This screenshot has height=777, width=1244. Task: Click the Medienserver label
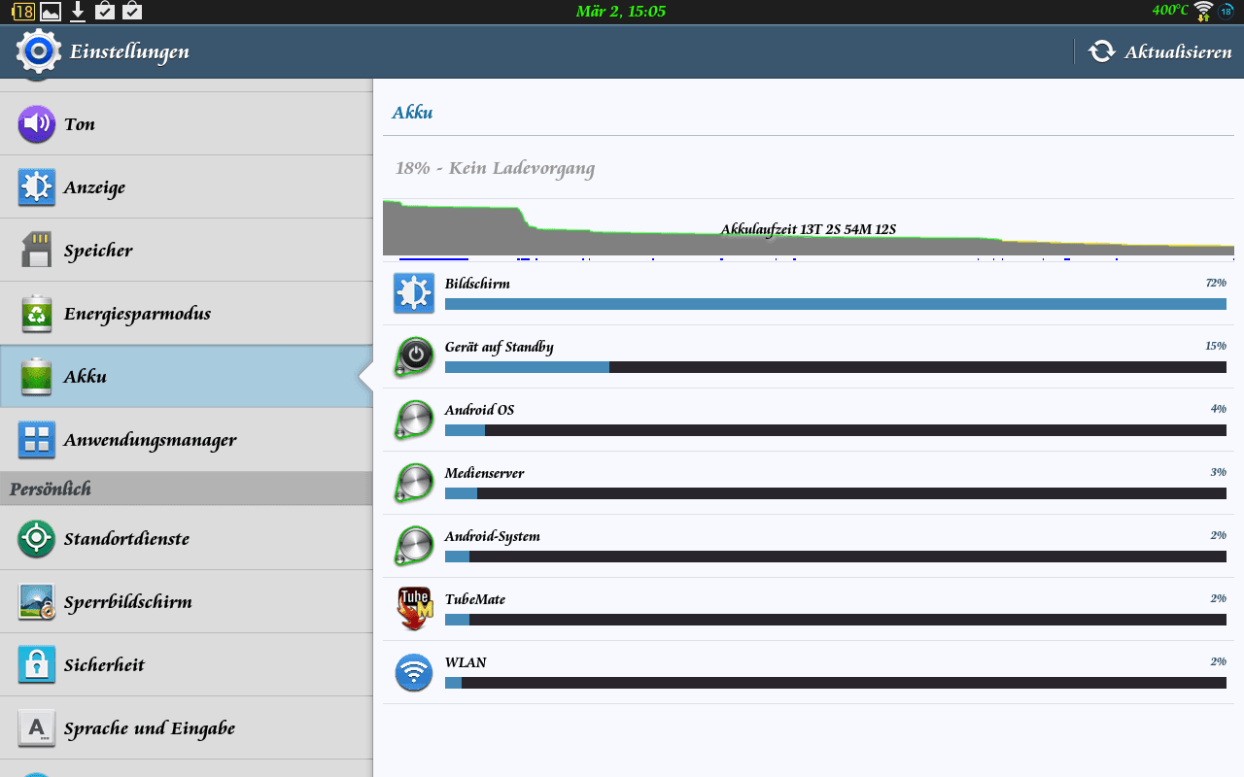pos(484,473)
